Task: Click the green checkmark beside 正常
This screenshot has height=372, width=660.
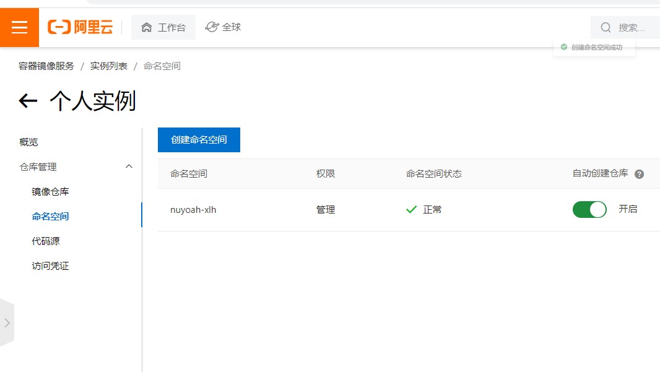Action: click(411, 210)
